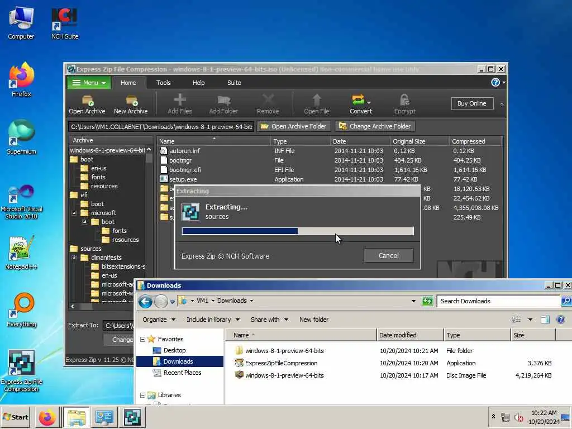Click the Search Downloads box

pyautogui.click(x=498, y=301)
